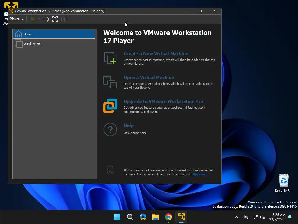298x224 pixels.
Task: Click the question mark help icon
Action: 110,129
